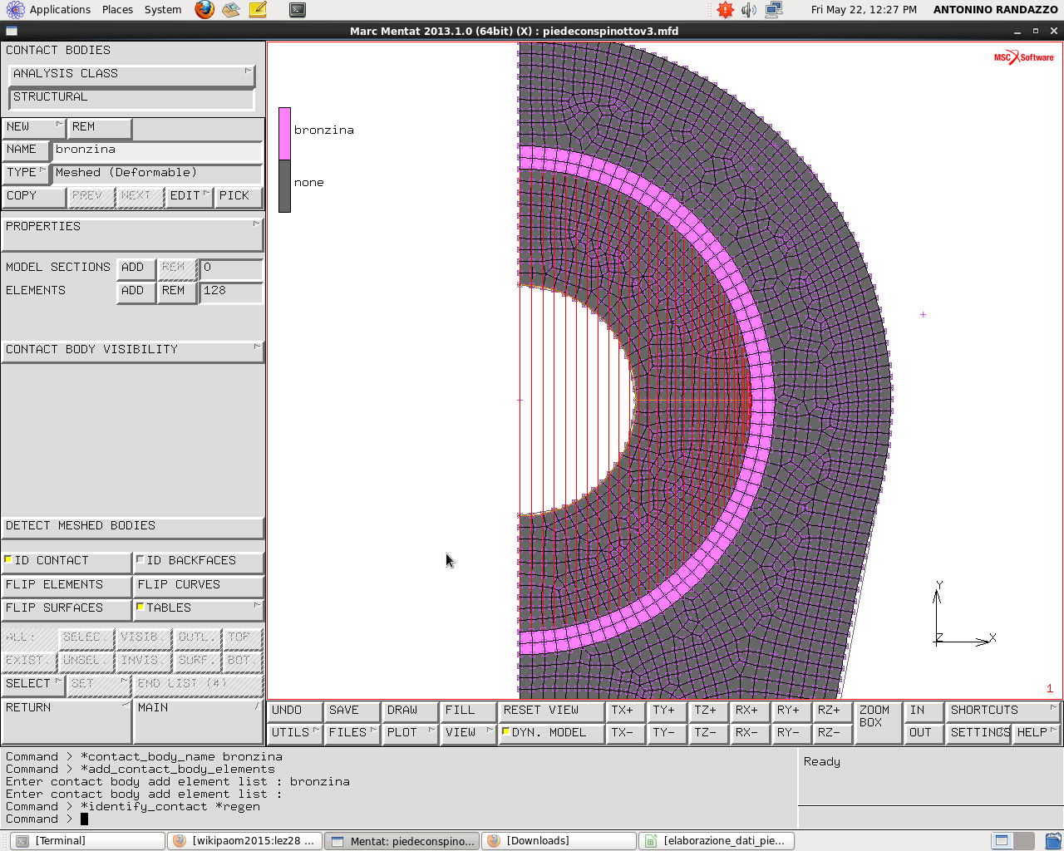Click the GNOME Applications foot icon

click(x=15, y=10)
